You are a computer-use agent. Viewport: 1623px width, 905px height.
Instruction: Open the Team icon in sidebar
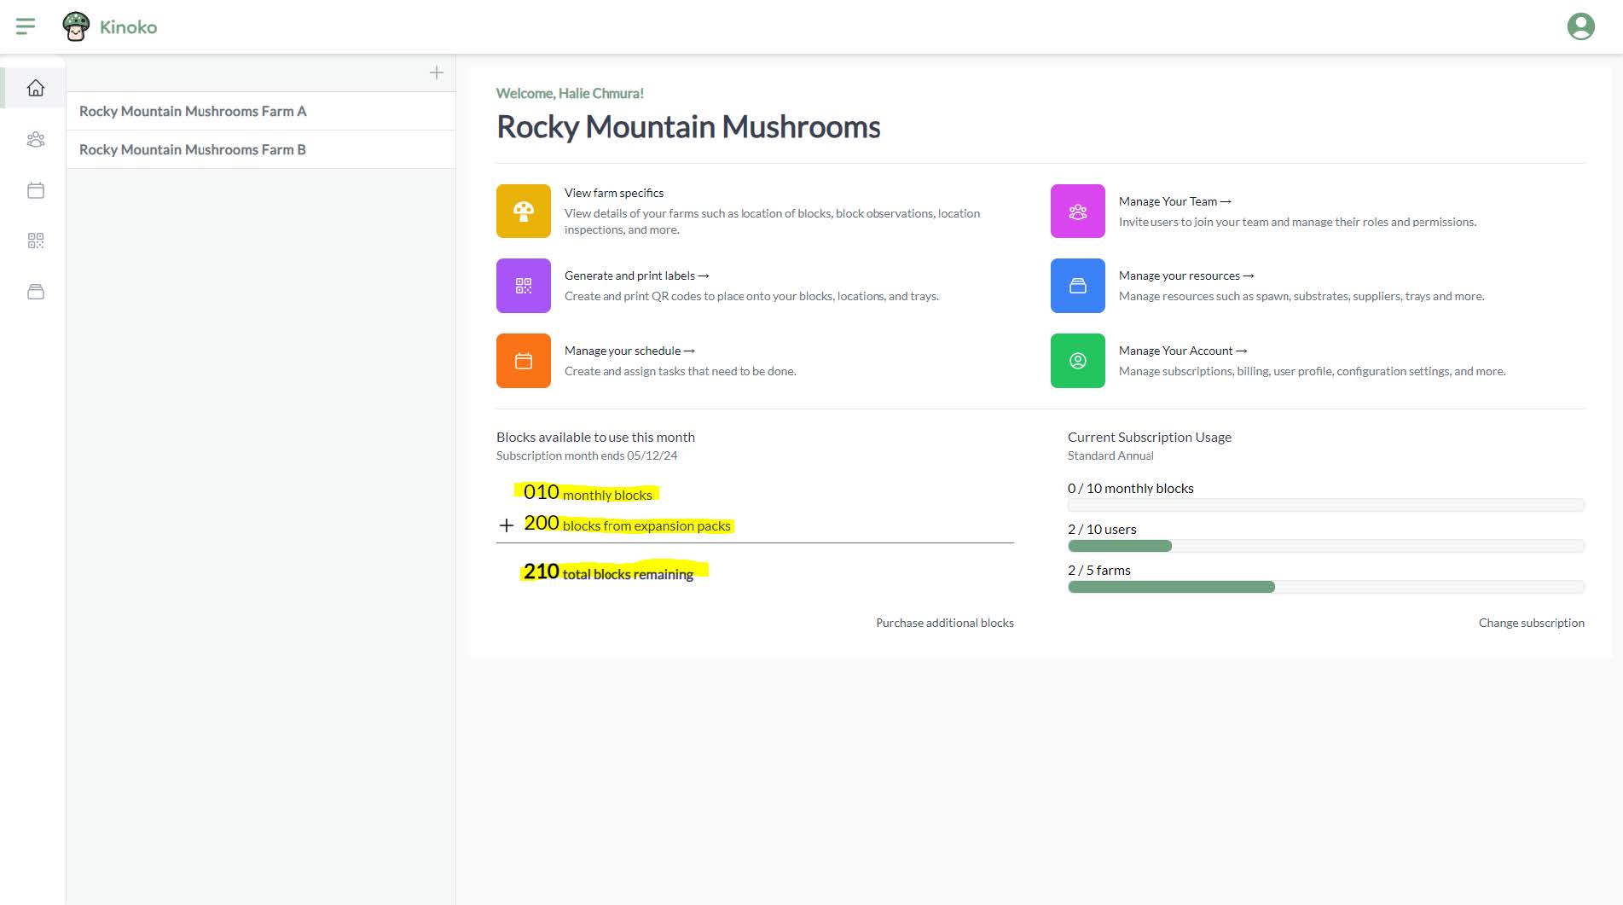click(x=35, y=139)
